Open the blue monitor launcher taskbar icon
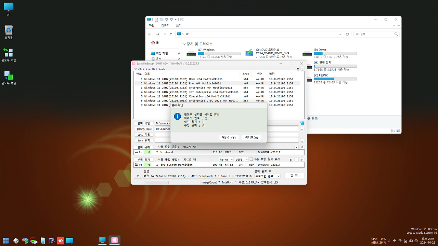This screenshot has width=438, height=246. [69, 241]
